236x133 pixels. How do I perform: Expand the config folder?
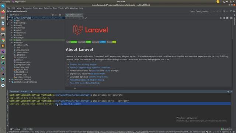tap(12, 25)
